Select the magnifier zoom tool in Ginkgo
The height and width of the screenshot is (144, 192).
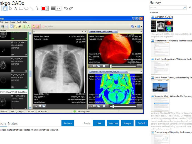tap(16, 26)
